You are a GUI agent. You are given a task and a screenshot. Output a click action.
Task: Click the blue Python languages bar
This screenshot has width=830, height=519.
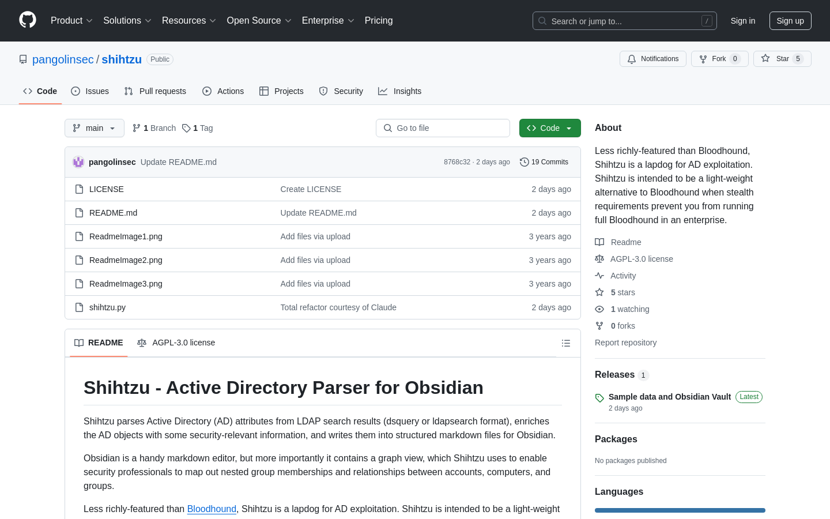pos(680,510)
